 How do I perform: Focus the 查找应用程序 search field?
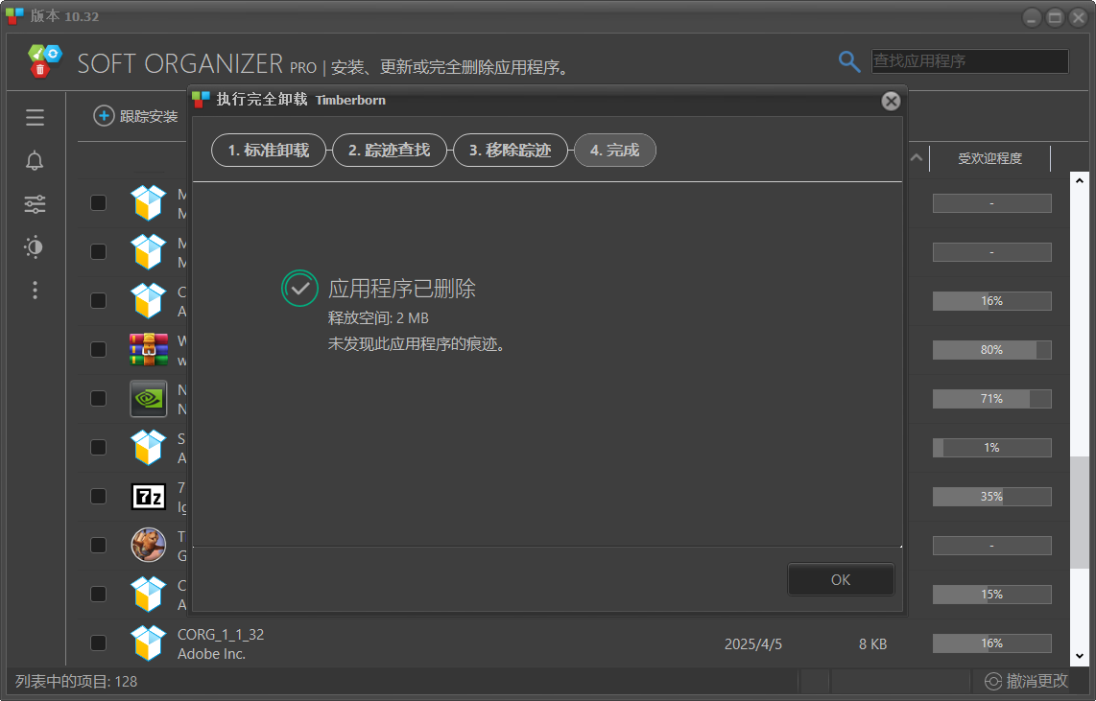click(969, 60)
